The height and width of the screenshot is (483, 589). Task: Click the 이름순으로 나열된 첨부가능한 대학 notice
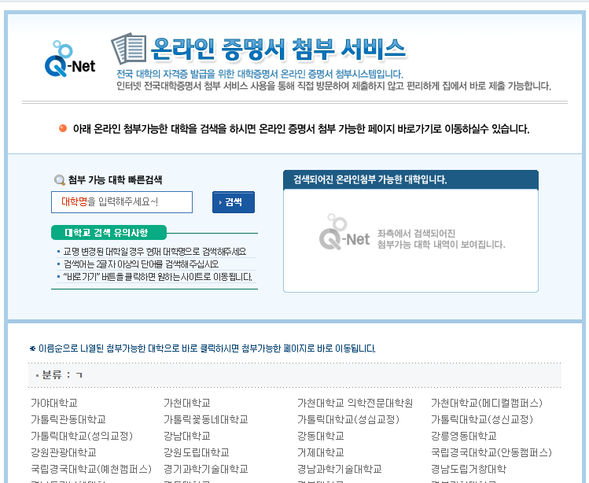[202, 348]
